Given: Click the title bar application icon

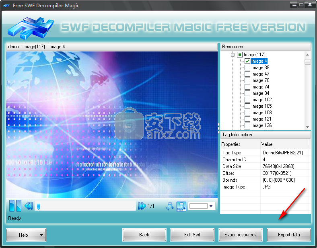Looking at the screenshot, I should tap(6, 6).
